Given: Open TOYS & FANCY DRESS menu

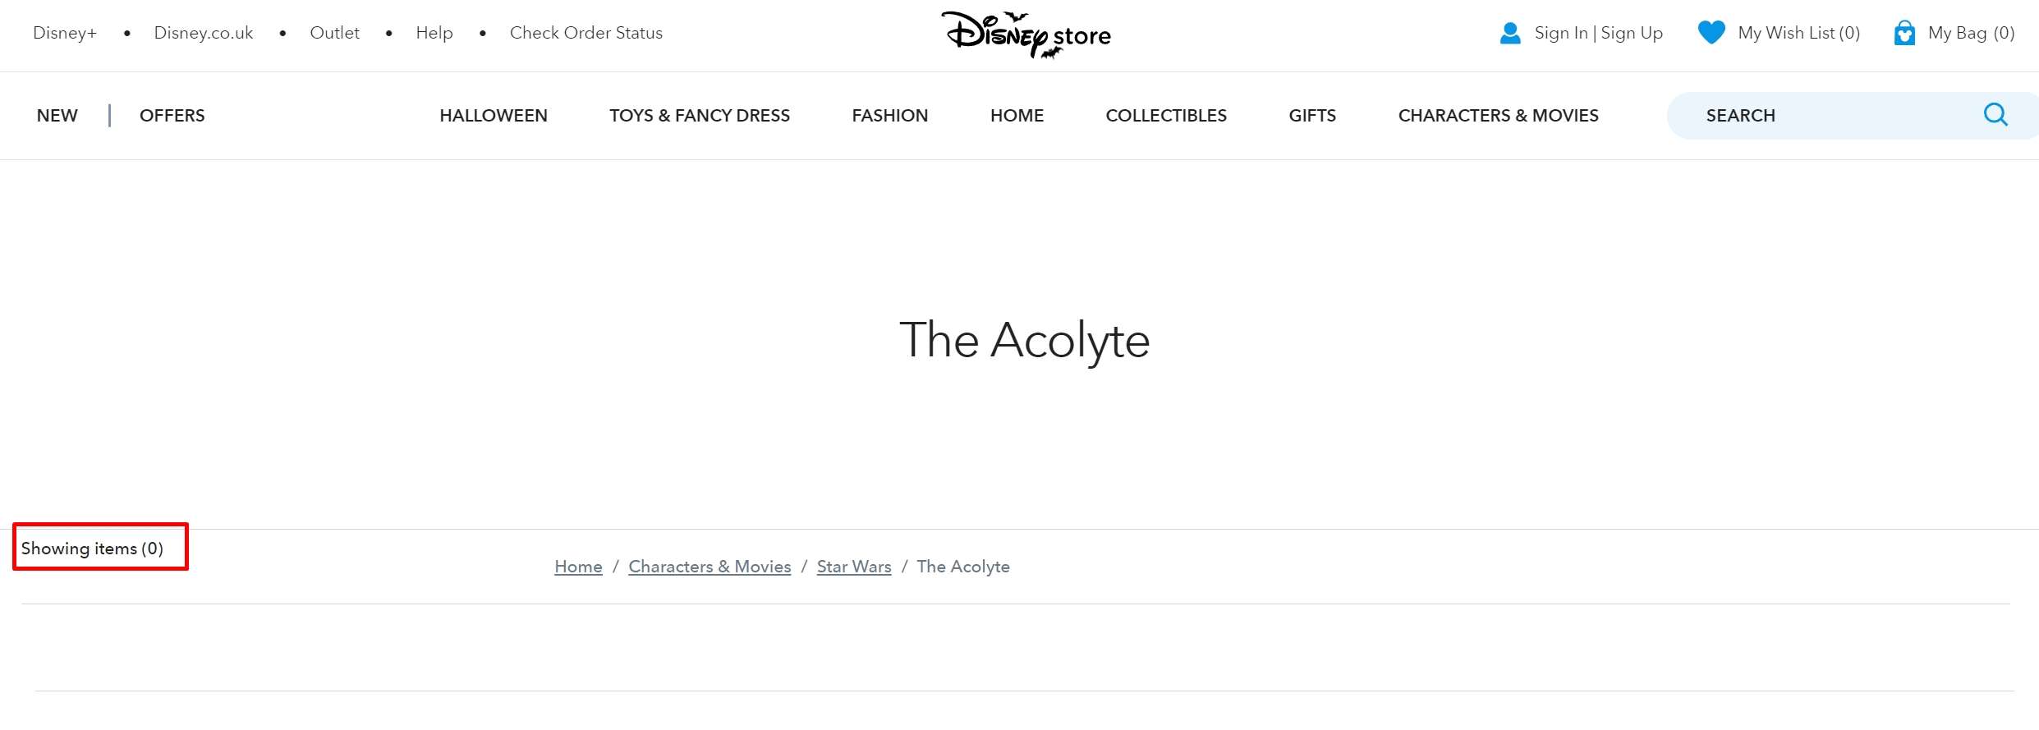Looking at the screenshot, I should tap(700, 116).
